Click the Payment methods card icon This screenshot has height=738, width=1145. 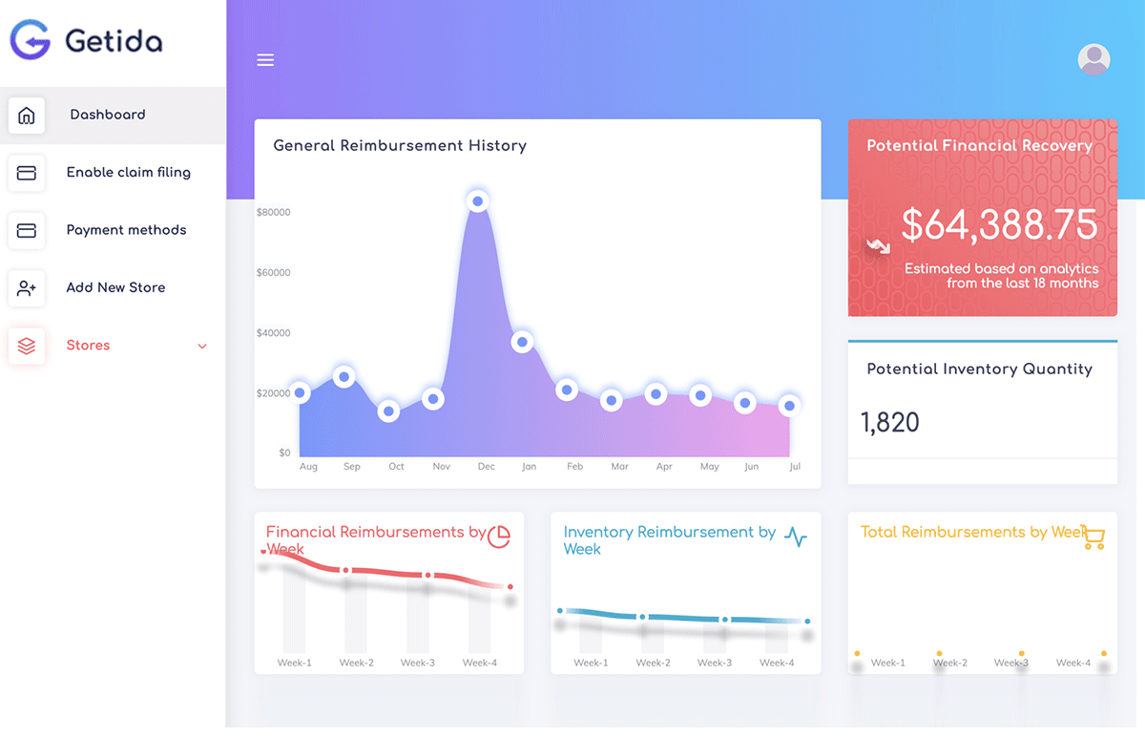[x=27, y=230]
